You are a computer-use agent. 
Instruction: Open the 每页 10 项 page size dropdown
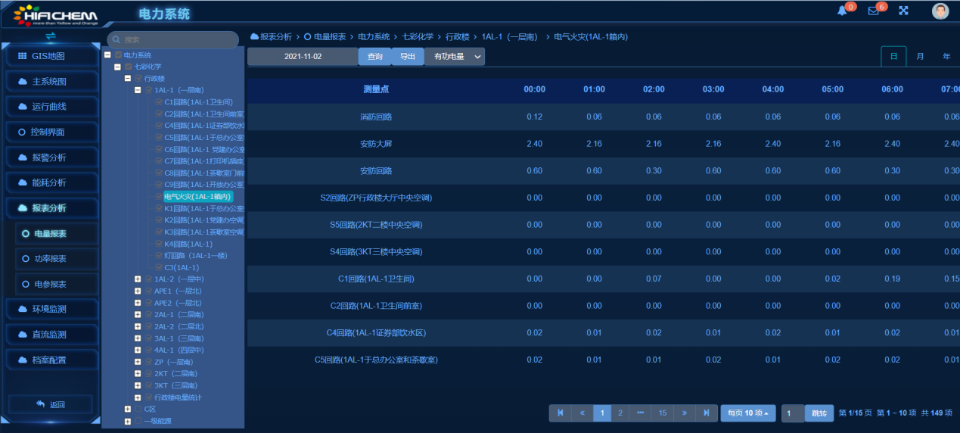click(x=747, y=413)
